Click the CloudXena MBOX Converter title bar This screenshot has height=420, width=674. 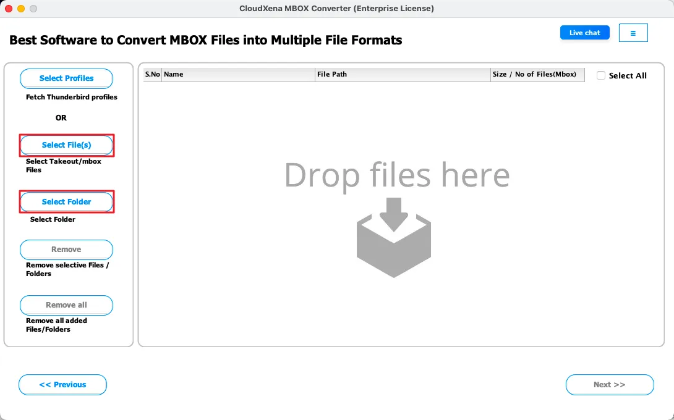point(336,9)
